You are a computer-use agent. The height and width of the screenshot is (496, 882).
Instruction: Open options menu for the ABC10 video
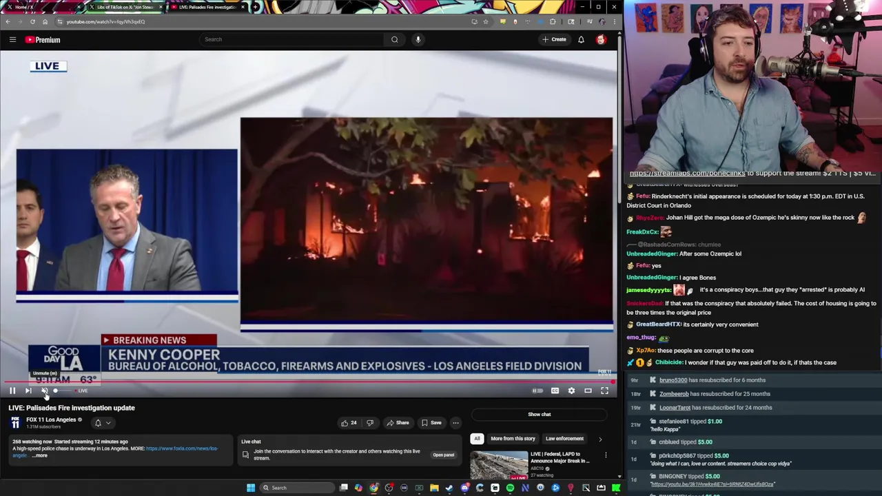coord(606,455)
